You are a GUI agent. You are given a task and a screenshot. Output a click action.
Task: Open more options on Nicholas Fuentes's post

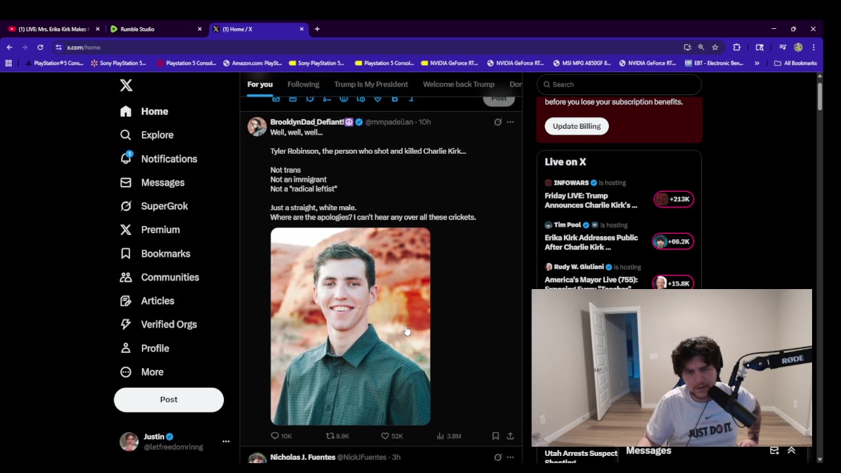click(510, 457)
